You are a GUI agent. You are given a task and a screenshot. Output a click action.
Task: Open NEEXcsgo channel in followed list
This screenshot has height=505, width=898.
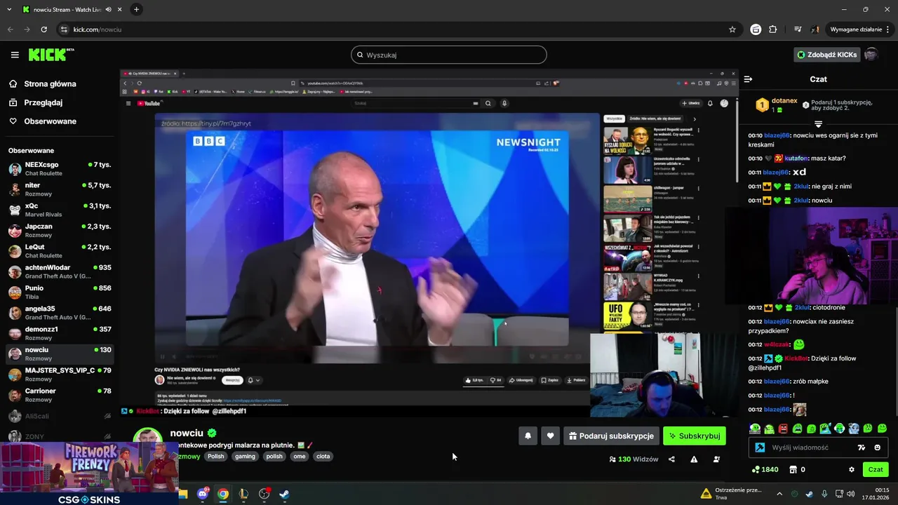[x=60, y=168]
